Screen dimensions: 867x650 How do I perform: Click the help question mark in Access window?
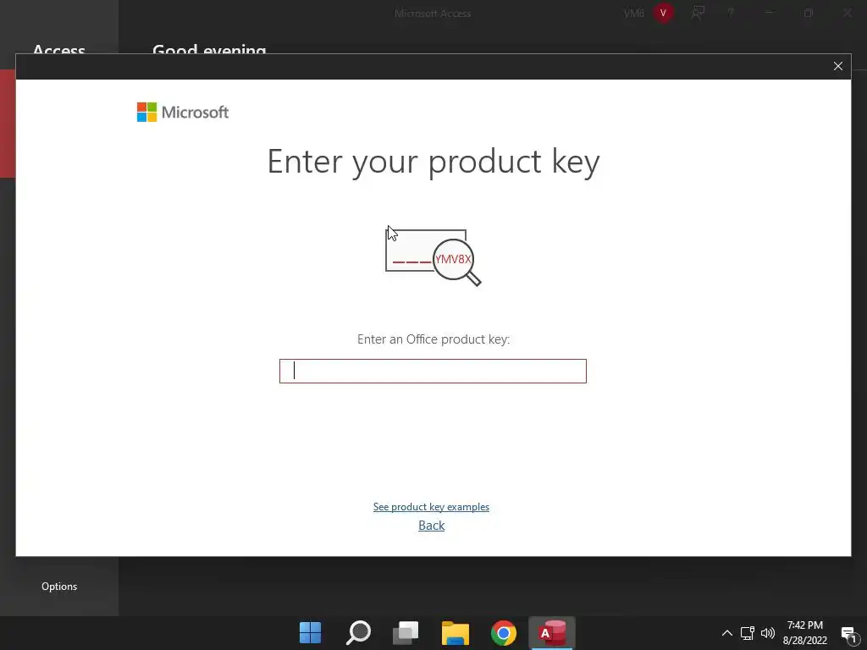(x=731, y=13)
